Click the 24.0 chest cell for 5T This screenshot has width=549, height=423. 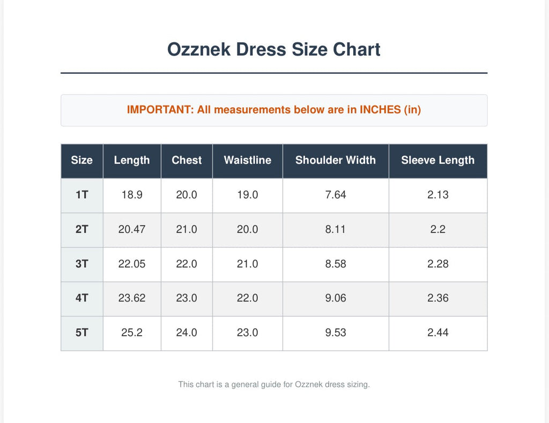[x=187, y=334]
